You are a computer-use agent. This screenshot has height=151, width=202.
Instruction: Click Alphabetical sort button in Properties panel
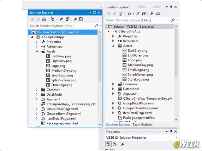[115, 144]
